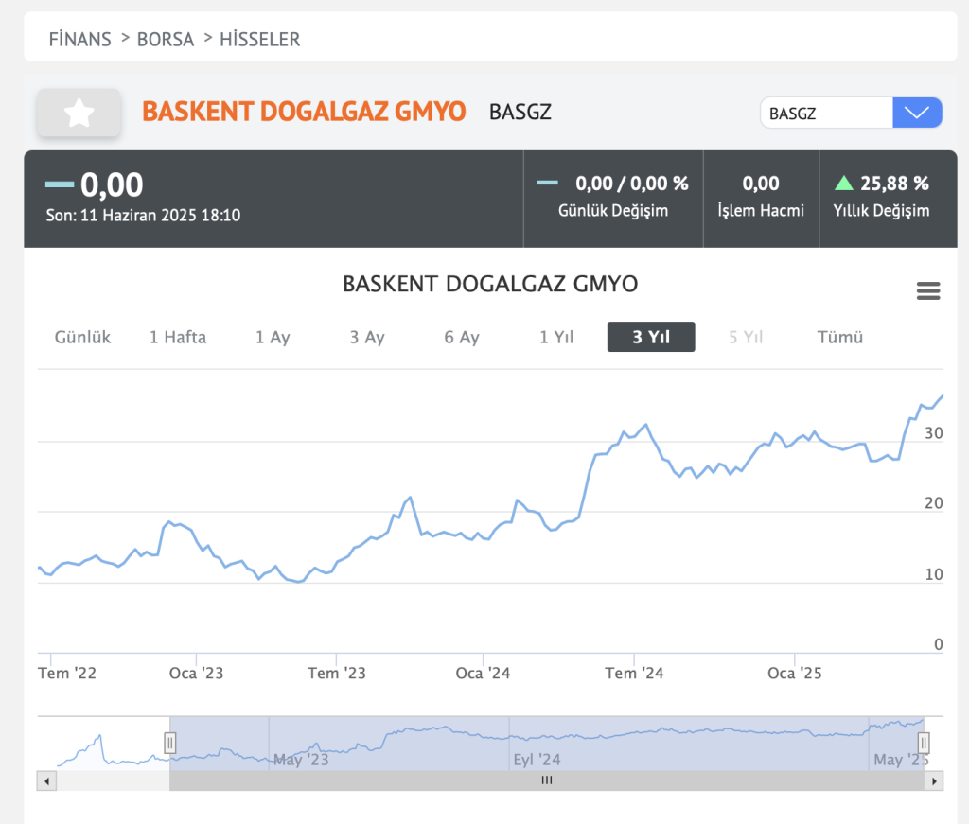Open the BORSA breadcrumb link
969x824 pixels.
point(166,39)
